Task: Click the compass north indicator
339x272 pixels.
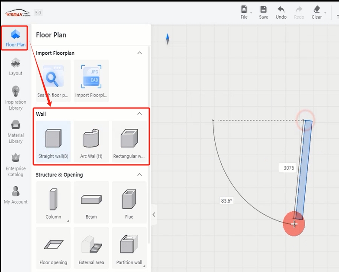Action: (168, 39)
